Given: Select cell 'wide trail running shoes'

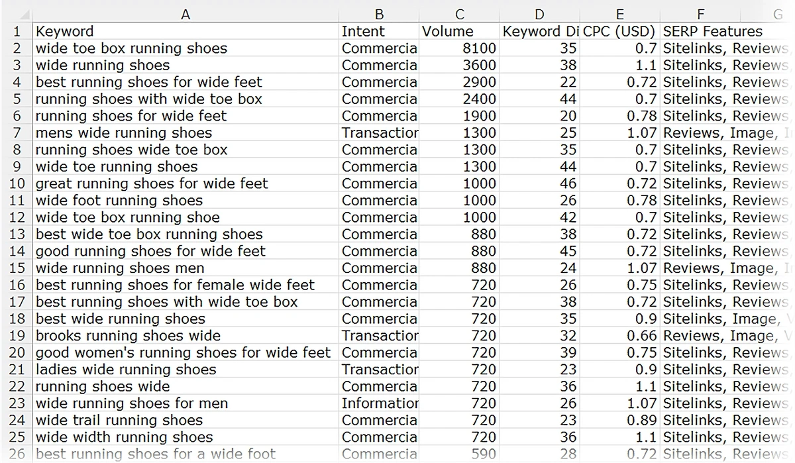Looking at the screenshot, I should [185, 420].
